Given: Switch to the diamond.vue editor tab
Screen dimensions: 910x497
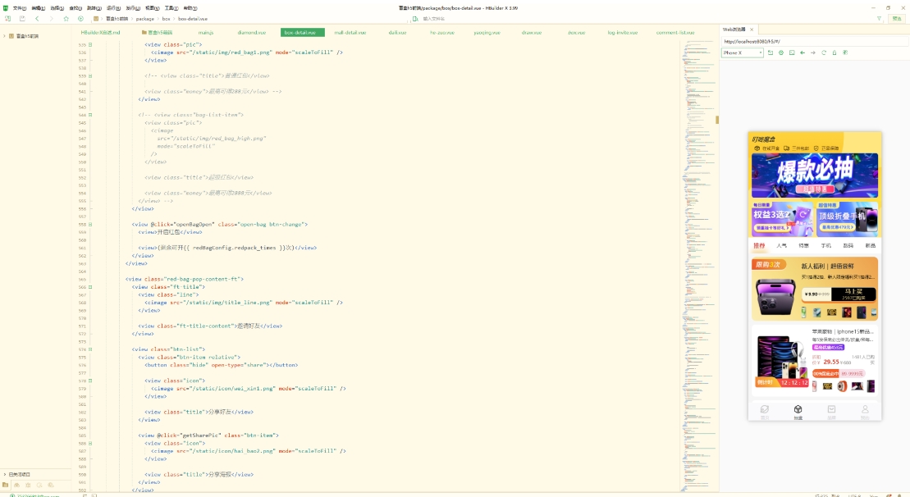Looking at the screenshot, I should coord(251,33).
